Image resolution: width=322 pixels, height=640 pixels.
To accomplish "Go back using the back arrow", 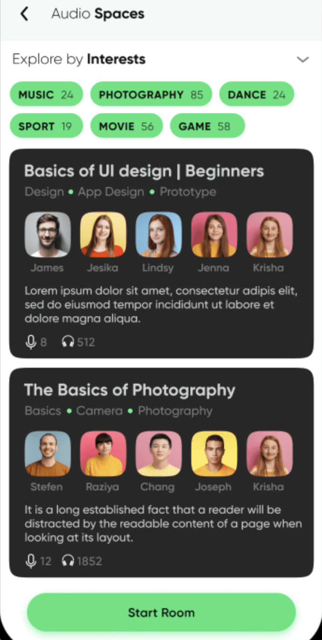I will [x=24, y=14].
